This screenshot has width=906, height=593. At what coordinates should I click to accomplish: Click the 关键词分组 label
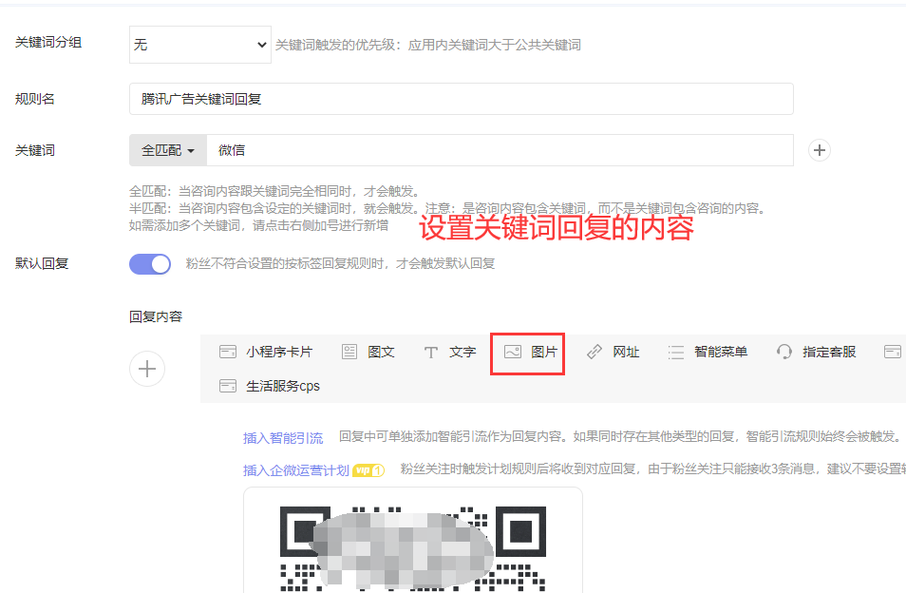tap(48, 42)
